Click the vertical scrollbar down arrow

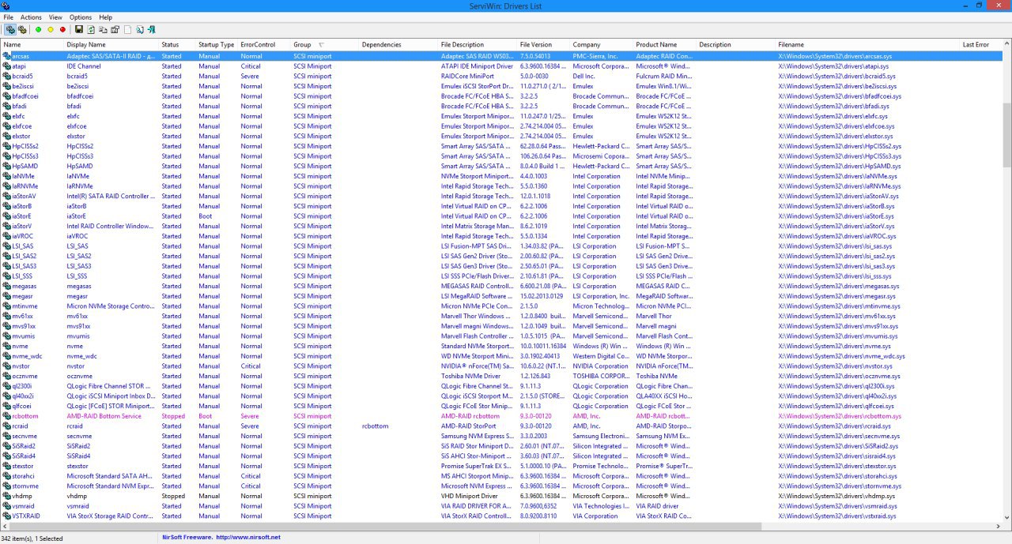click(1006, 516)
